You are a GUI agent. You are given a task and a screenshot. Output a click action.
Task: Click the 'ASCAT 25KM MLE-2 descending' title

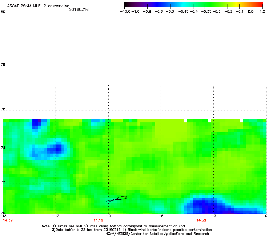(38, 6)
